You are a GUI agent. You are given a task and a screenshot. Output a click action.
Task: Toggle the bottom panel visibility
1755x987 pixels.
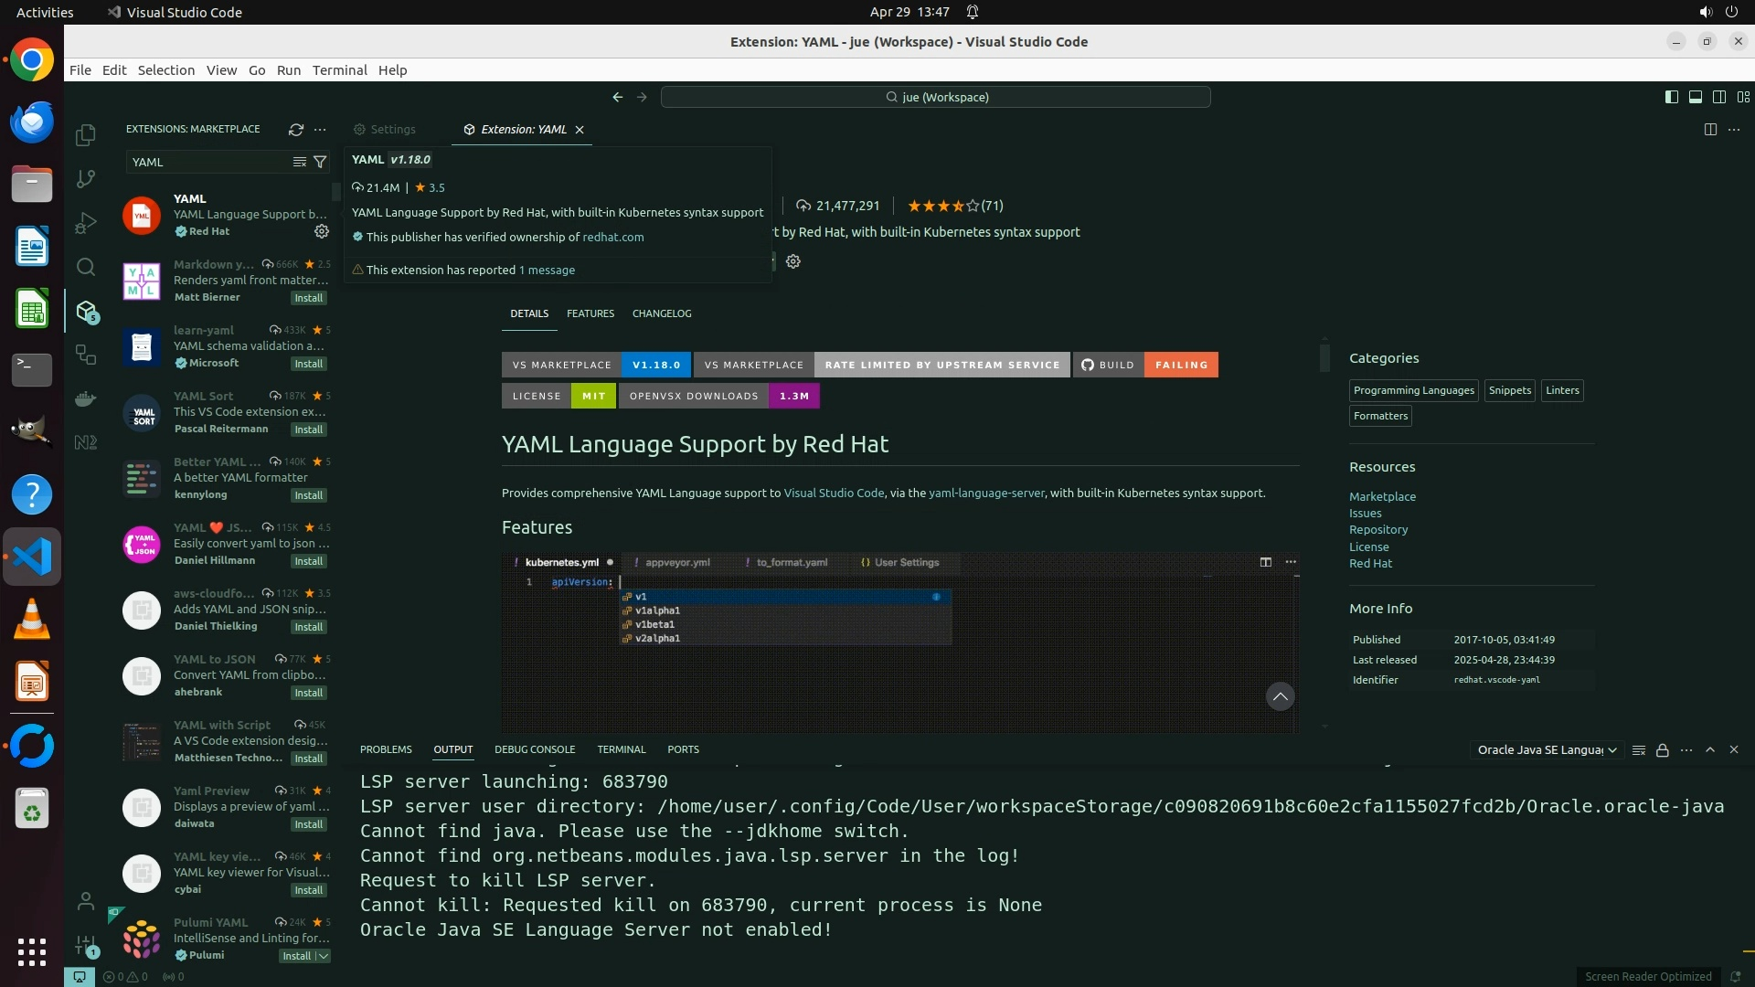coord(1695,97)
